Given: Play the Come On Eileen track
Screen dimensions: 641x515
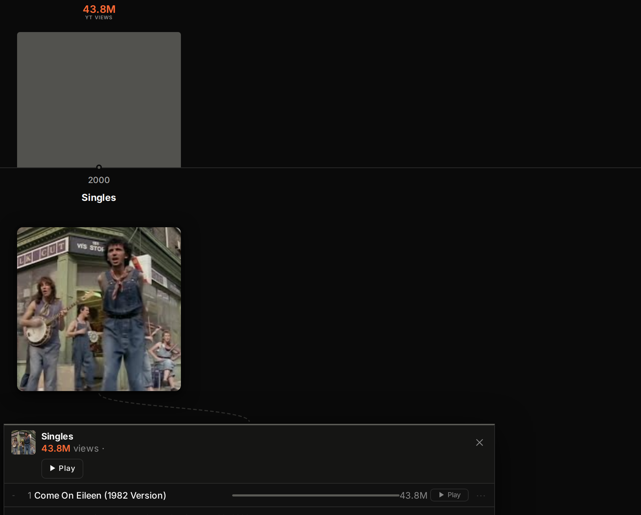Looking at the screenshot, I should pyautogui.click(x=449, y=495).
